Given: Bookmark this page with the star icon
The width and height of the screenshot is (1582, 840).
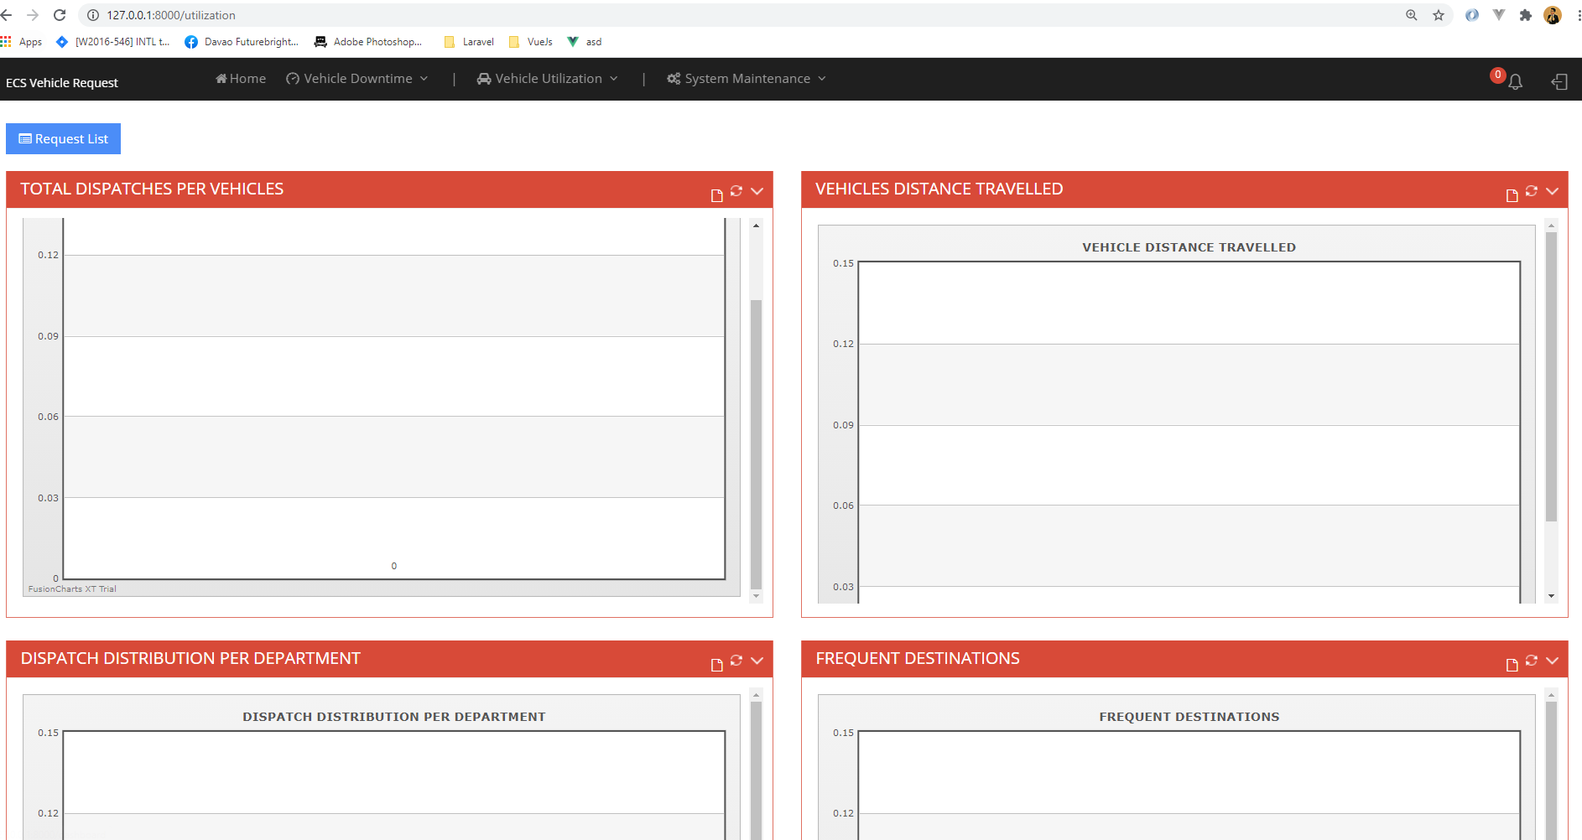Looking at the screenshot, I should 1439,15.
